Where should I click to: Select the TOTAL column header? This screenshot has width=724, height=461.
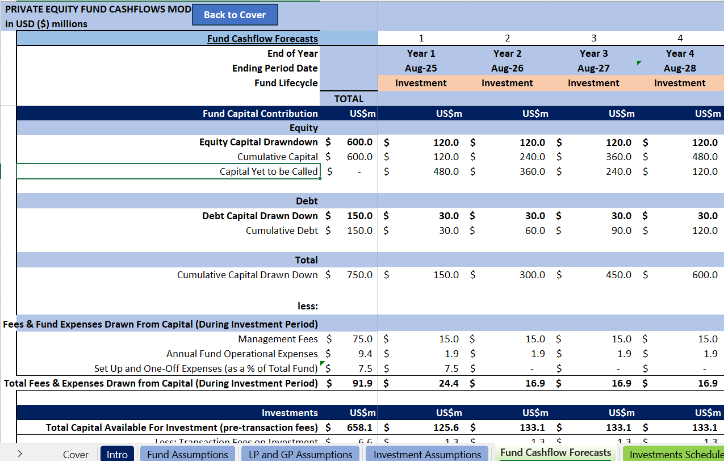tap(349, 99)
